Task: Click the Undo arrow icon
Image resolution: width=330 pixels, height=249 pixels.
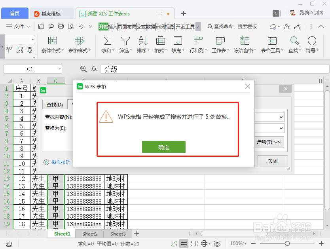Action: (81, 27)
